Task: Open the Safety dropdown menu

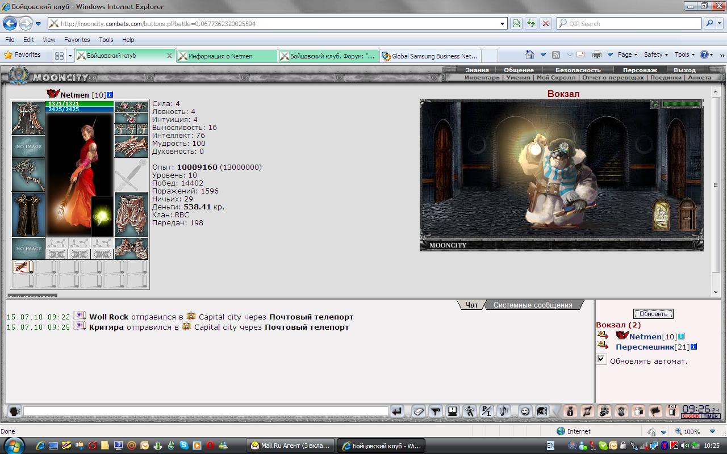Action: pyautogui.click(x=656, y=55)
